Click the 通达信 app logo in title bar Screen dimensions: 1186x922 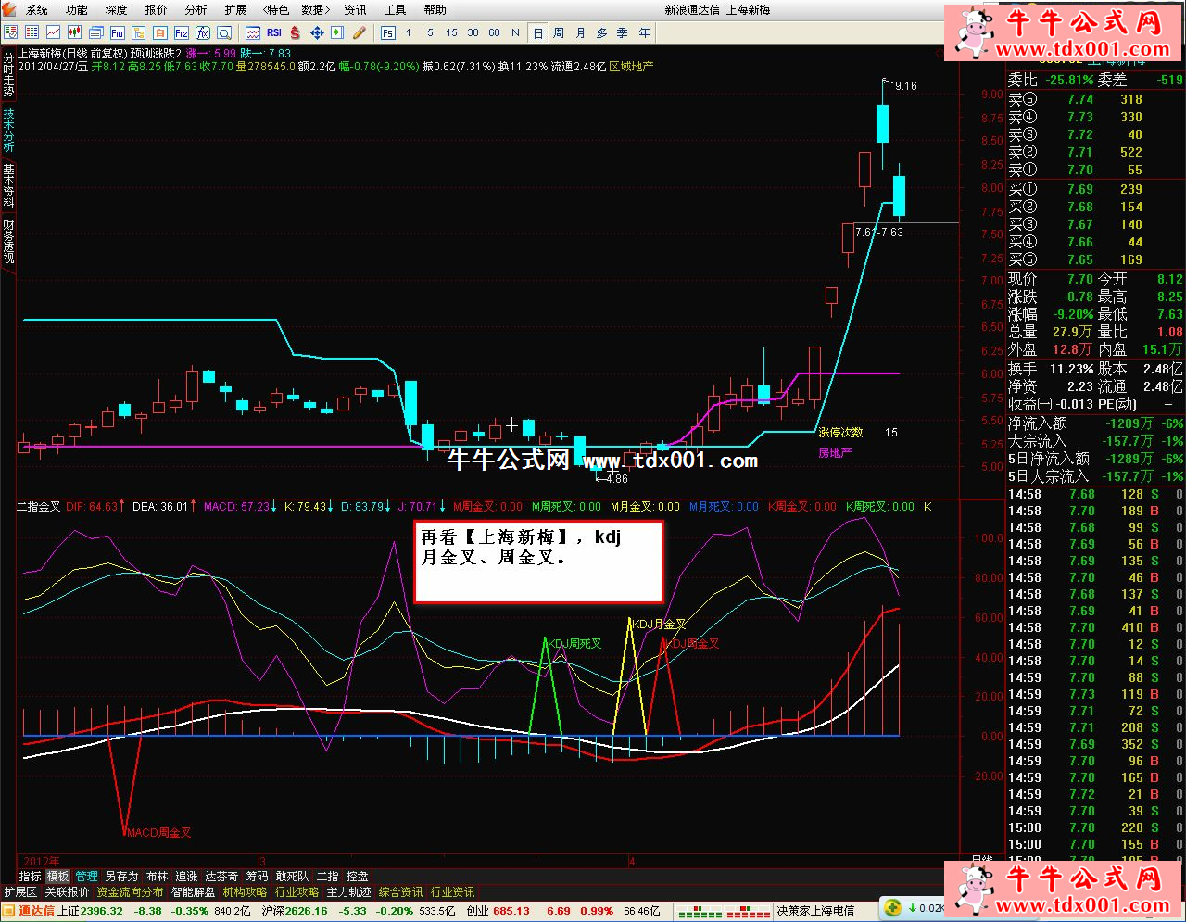click(8, 9)
